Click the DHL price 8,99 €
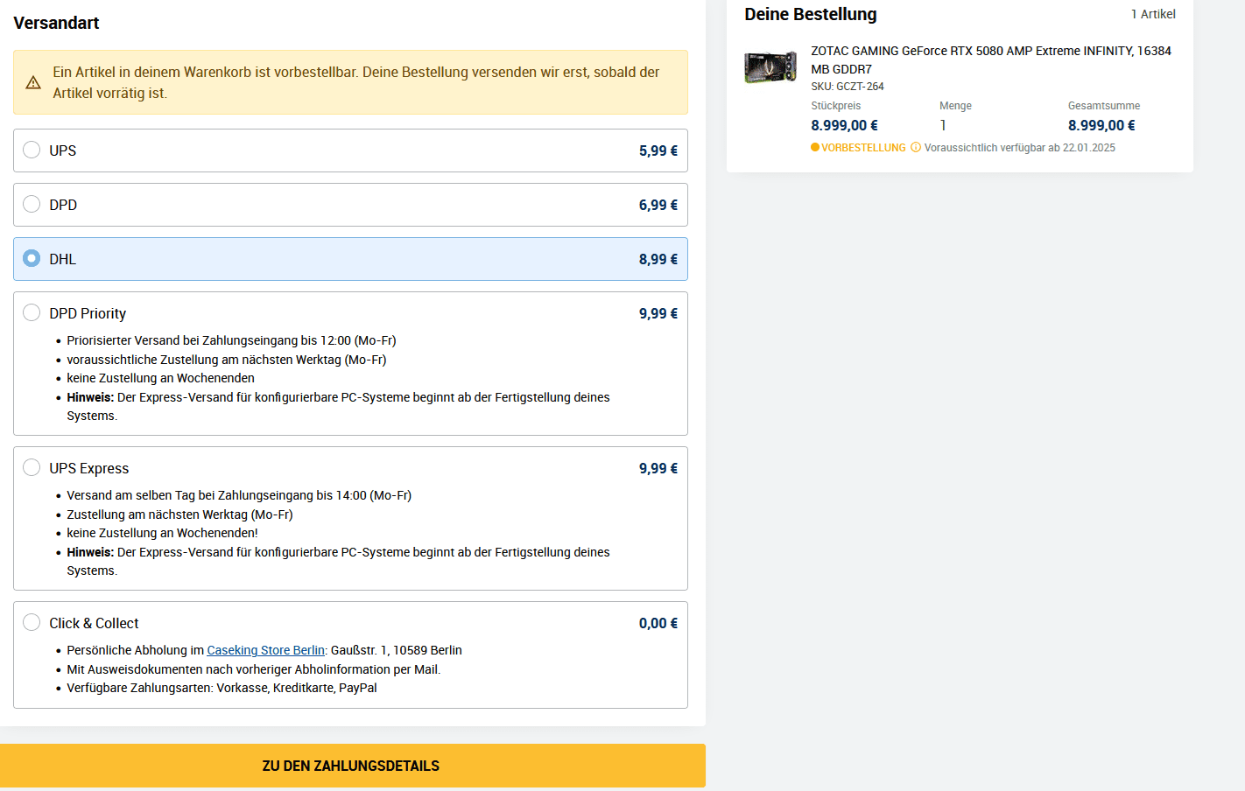Viewport: 1245px width, 791px height. coord(658,259)
